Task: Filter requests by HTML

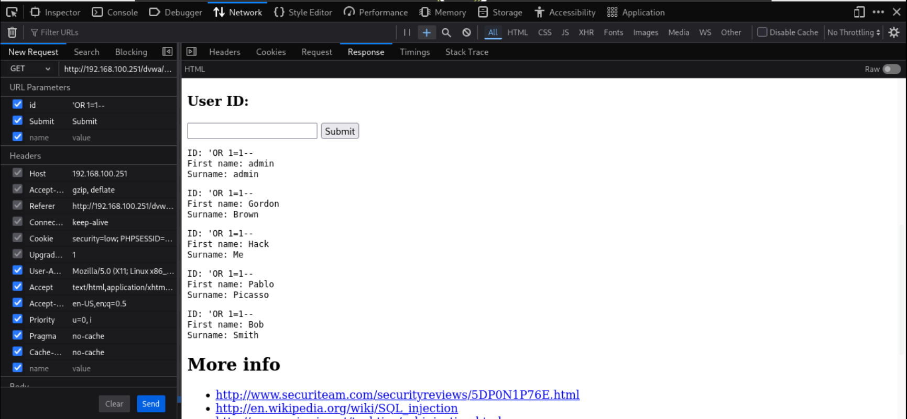Action: click(x=518, y=32)
